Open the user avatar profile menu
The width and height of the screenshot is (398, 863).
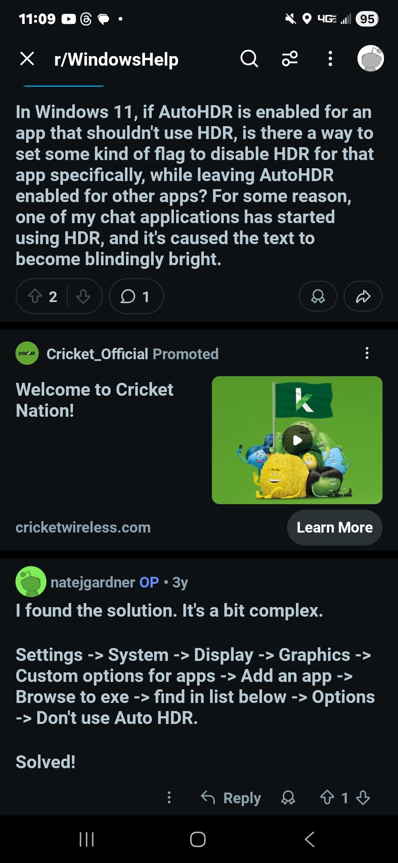(370, 59)
